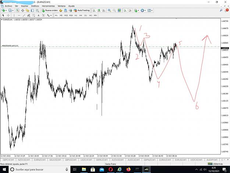Open the notifications alert with red badge
The height and width of the screenshot is (173, 230).
227,10
